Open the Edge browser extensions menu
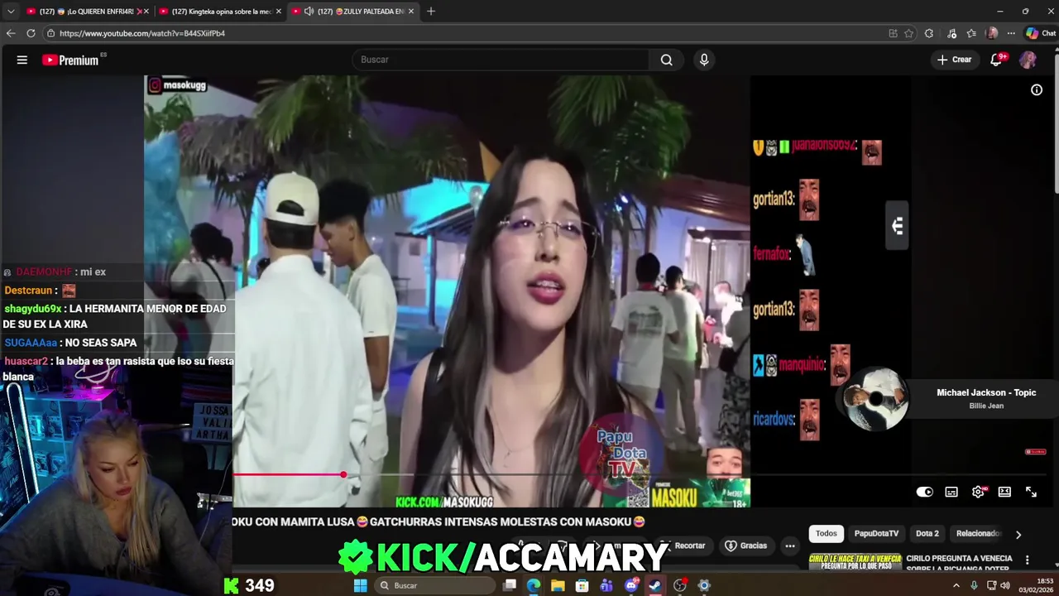The image size is (1059, 596). tap(929, 33)
